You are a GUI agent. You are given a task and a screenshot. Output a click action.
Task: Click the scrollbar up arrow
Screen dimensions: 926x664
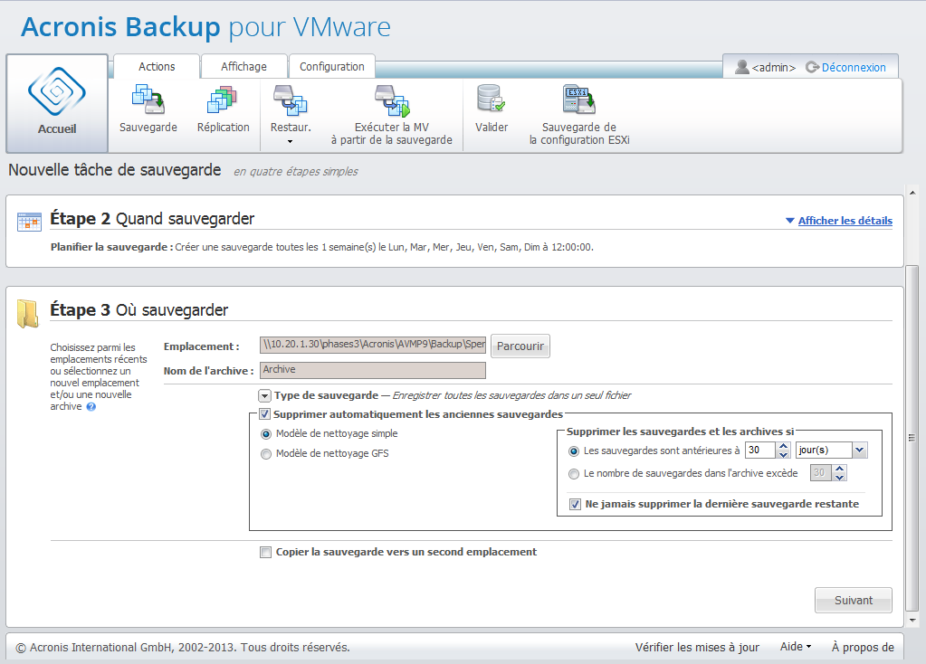tap(912, 193)
